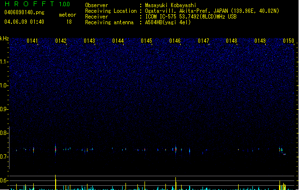Image resolution: width=299 pixels, height=190 pixels.
Task: Click the HROFFT 1.0.0 title text
Action: [x=37, y=4]
